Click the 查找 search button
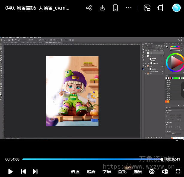The width and height of the screenshot is (184, 177). (122, 172)
